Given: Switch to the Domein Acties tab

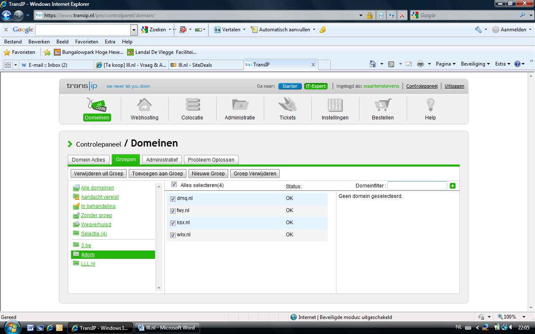Looking at the screenshot, I should pos(89,160).
